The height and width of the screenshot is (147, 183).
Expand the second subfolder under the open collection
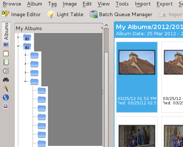[25, 64]
